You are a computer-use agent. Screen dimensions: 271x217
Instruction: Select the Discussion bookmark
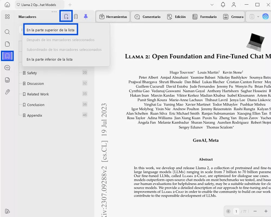pyautogui.click(x=35, y=83)
